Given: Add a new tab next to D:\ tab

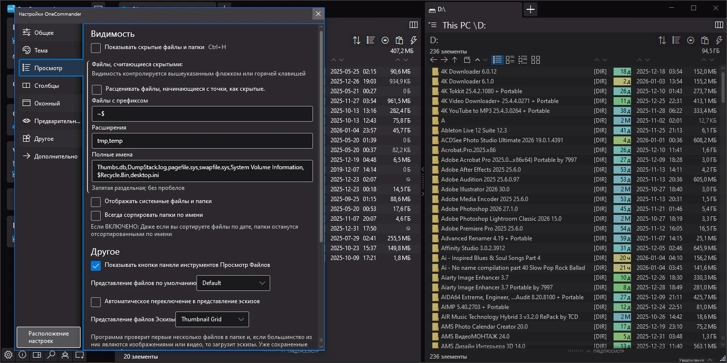Looking at the screenshot, I should point(531,9).
